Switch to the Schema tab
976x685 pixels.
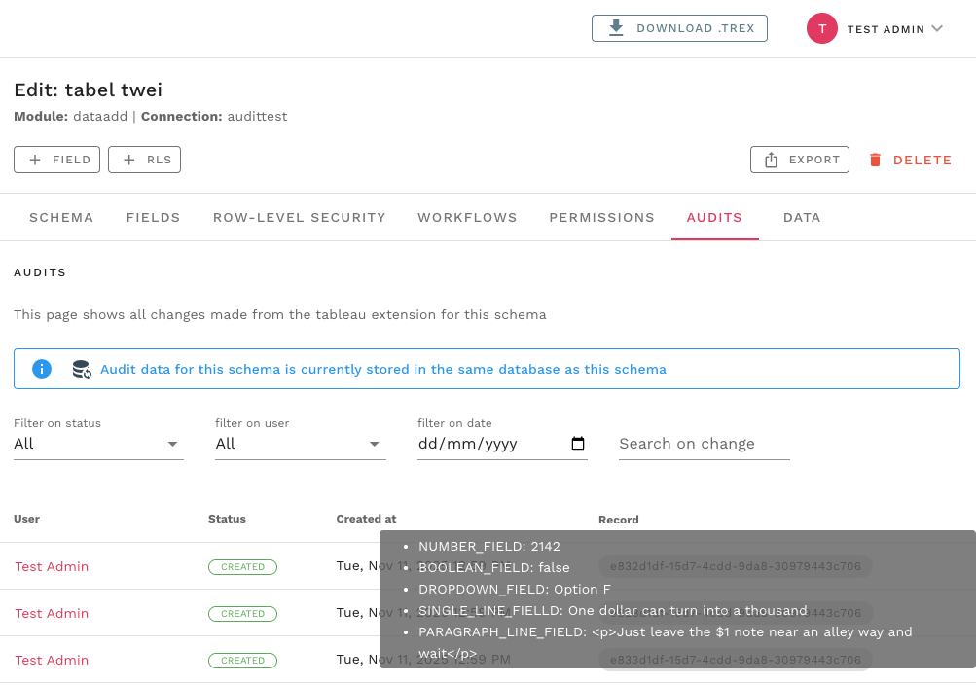tap(61, 217)
